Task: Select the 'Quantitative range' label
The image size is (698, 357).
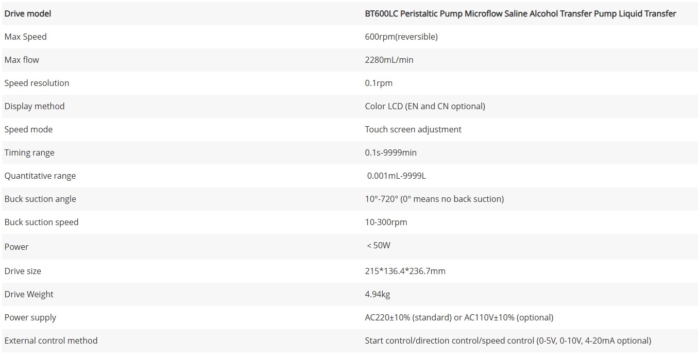Action: pos(40,176)
